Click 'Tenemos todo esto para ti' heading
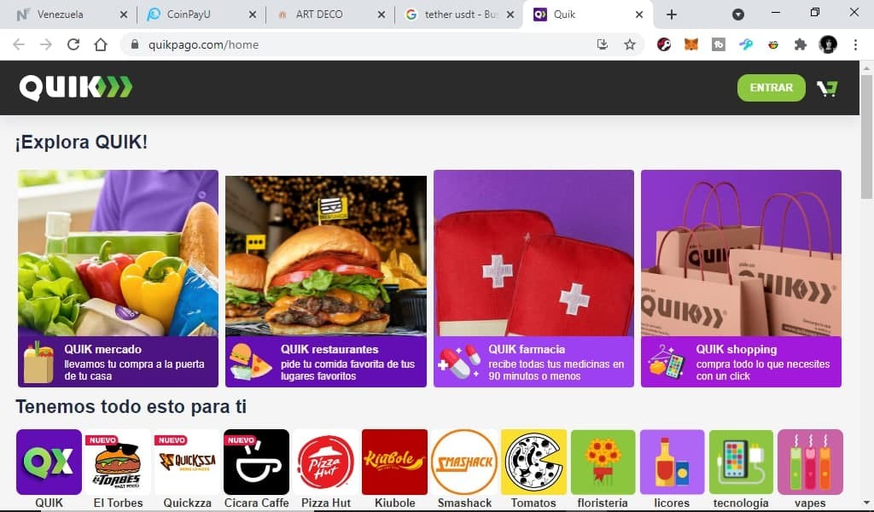The width and height of the screenshot is (874, 512). click(131, 406)
